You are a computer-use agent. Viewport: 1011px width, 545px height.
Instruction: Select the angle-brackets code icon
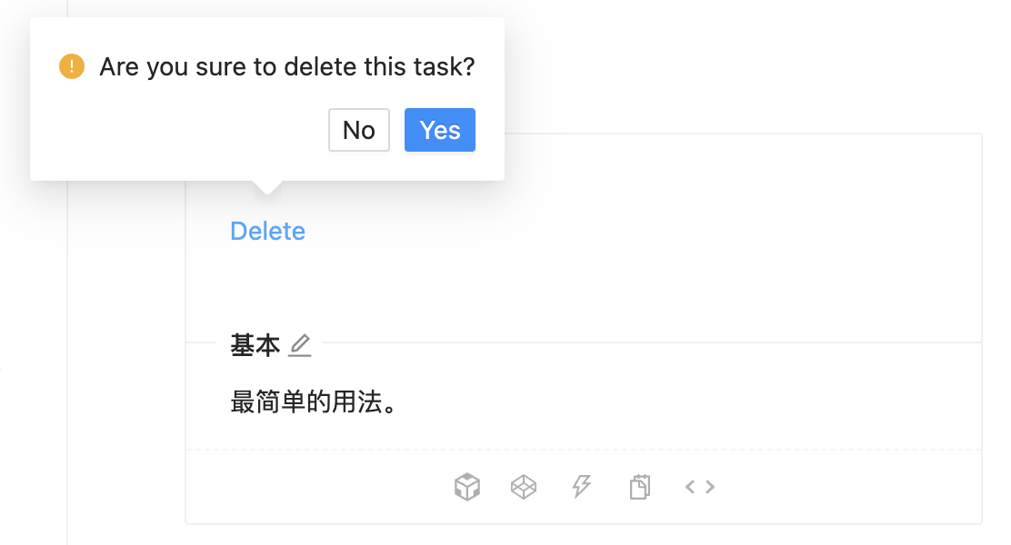(x=699, y=487)
